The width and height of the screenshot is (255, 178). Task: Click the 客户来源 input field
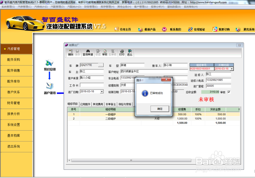[92, 78]
